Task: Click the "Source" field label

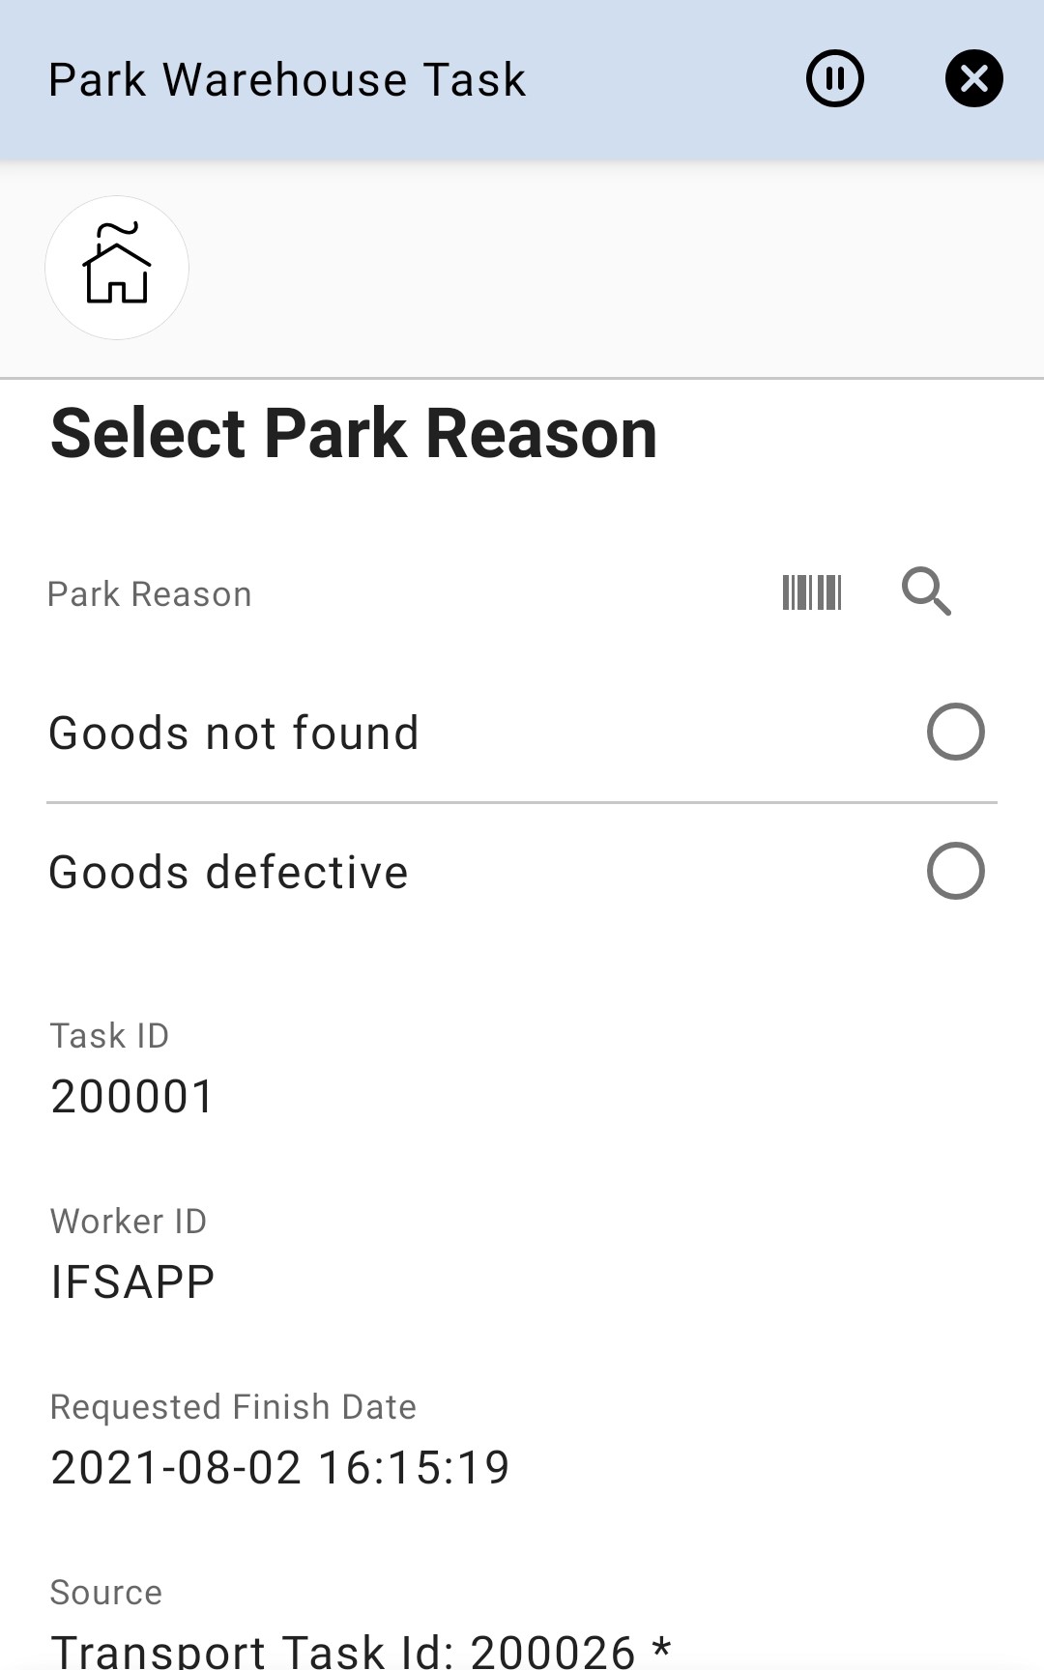Action: pos(106,1593)
